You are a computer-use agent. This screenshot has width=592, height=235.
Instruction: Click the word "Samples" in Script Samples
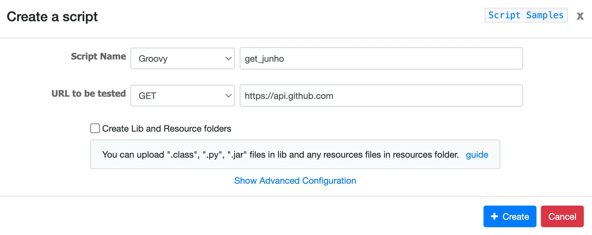pos(545,15)
